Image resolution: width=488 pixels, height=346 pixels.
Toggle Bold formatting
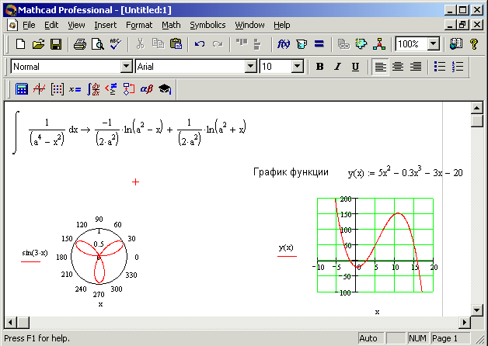click(x=319, y=67)
